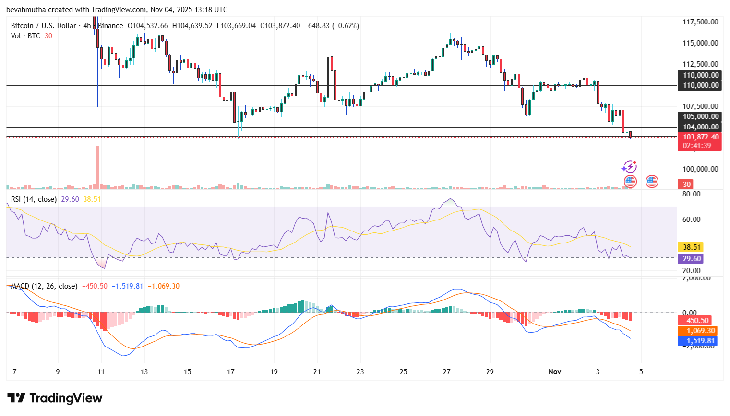Click the Nov label on the time axis
The height and width of the screenshot is (416, 730).
pos(554,371)
